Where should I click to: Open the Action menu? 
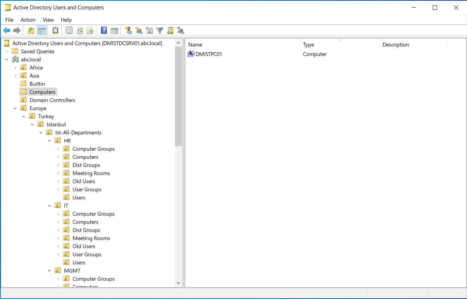(28, 20)
